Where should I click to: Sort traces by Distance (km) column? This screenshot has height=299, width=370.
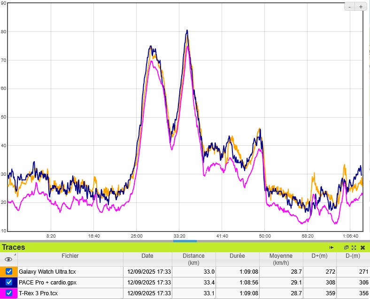[x=193, y=259]
